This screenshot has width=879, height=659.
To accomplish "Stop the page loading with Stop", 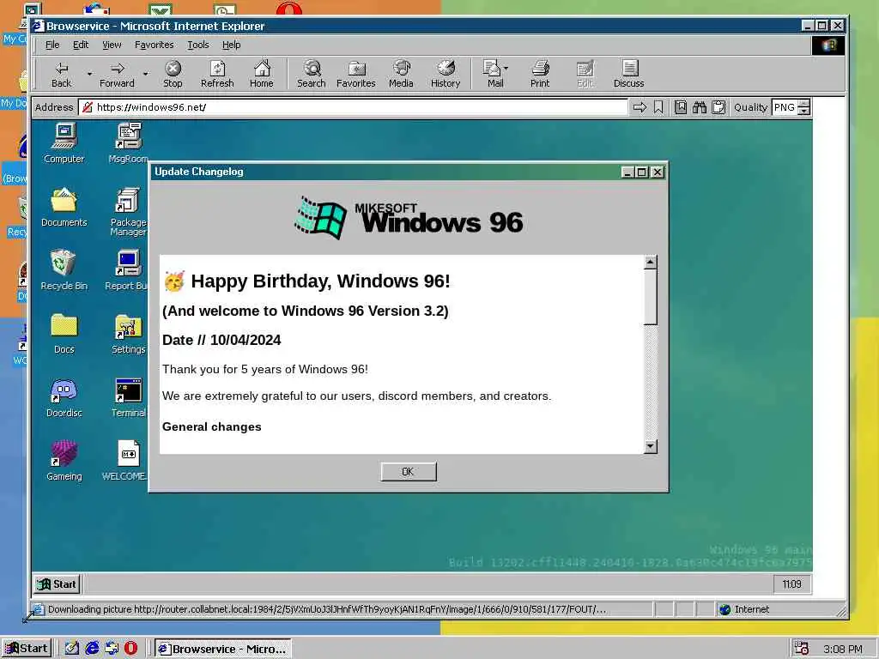I will point(173,74).
